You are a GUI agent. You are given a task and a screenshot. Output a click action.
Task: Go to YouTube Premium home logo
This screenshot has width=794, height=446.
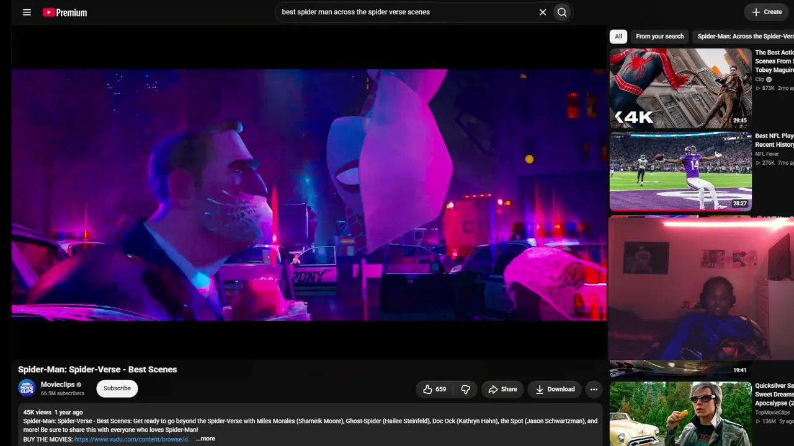pos(65,12)
